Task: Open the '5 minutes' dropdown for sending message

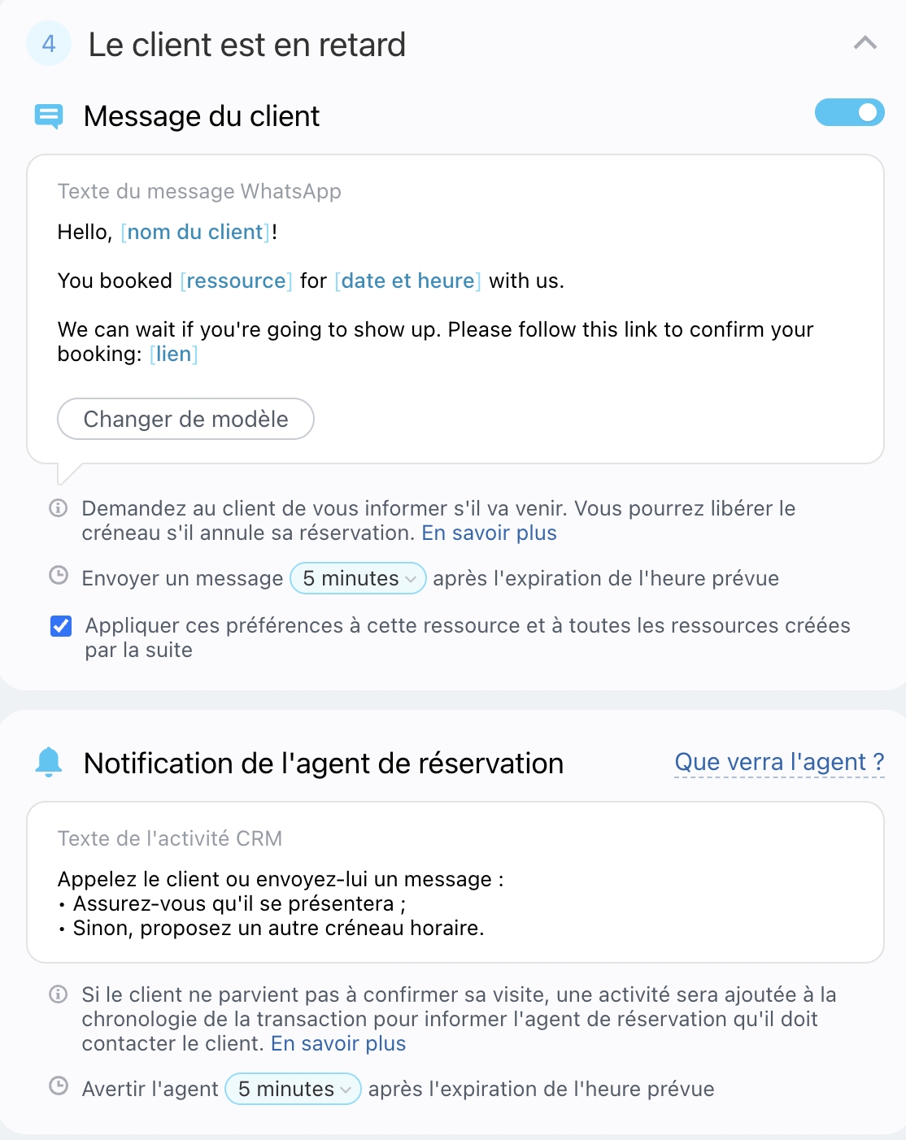Action: coord(358,578)
